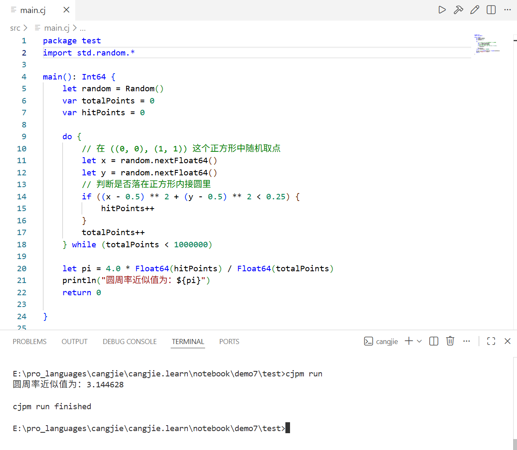Click the println statement on line 21
517x450 pixels.
click(x=136, y=280)
